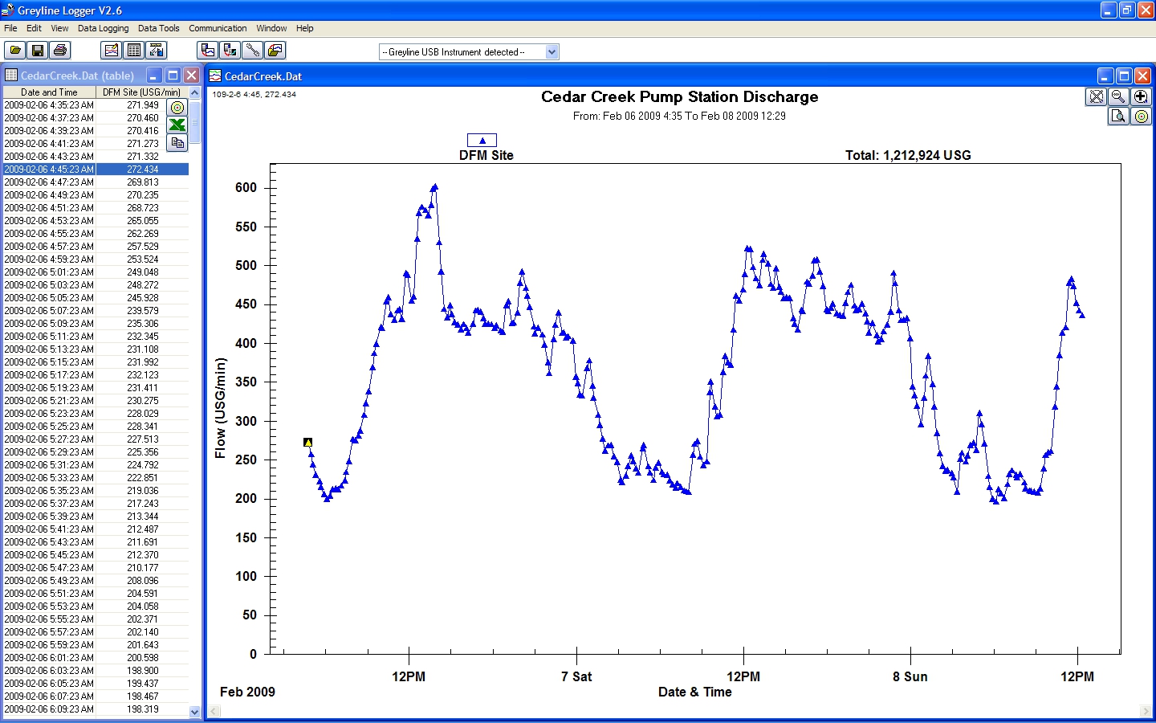The height and width of the screenshot is (723, 1156).
Task: Click the DFM Site (USG/min) column header
Action: coord(141,92)
